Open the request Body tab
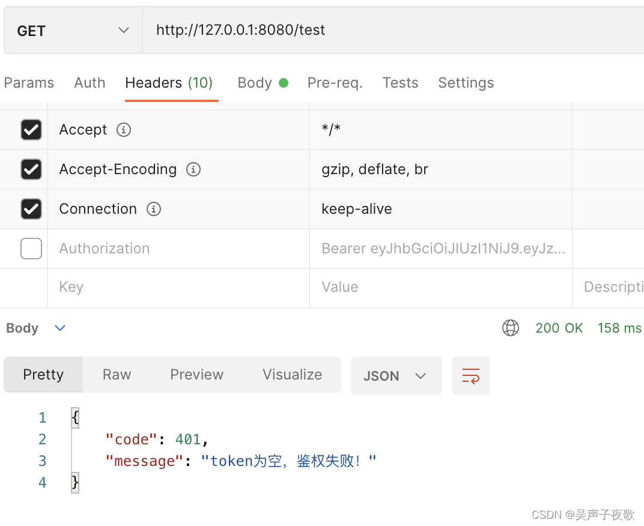This screenshot has width=644, height=526. tap(263, 83)
